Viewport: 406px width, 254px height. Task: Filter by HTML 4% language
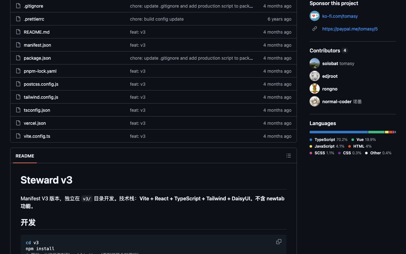click(360, 146)
